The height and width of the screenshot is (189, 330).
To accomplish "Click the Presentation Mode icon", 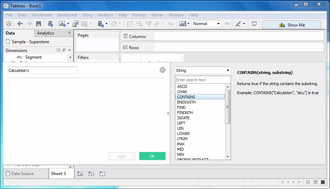I will [254, 24].
